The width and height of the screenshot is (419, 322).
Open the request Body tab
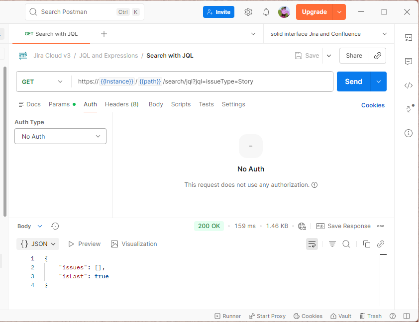click(156, 104)
